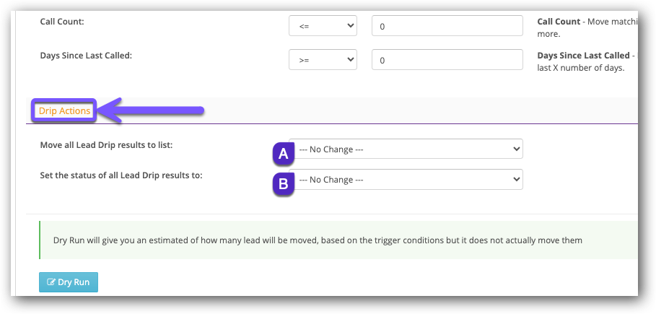Click into the Call Count value field
The height and width of the screenshot is (314, 656).
447,26
